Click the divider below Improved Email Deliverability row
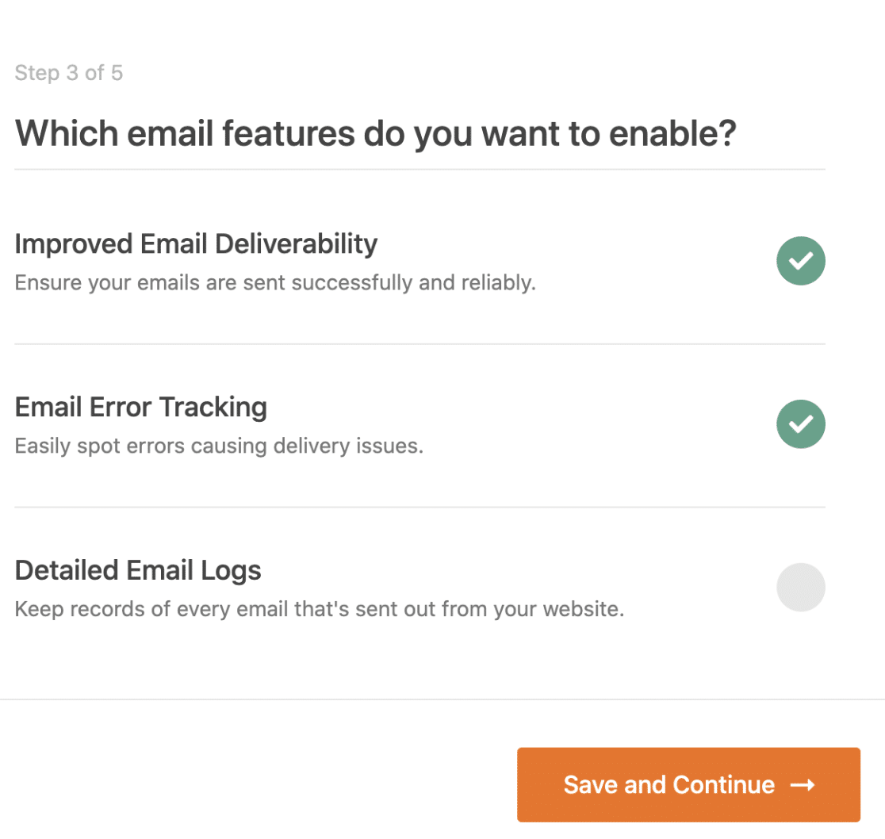Image resolution: width=885 pixels, height=839 pixels. [420, 344]
